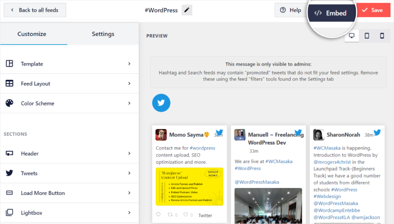Click the Lightbox section icon
The height and width of the screenshot is (224, 394).
(x=10, y=212)
